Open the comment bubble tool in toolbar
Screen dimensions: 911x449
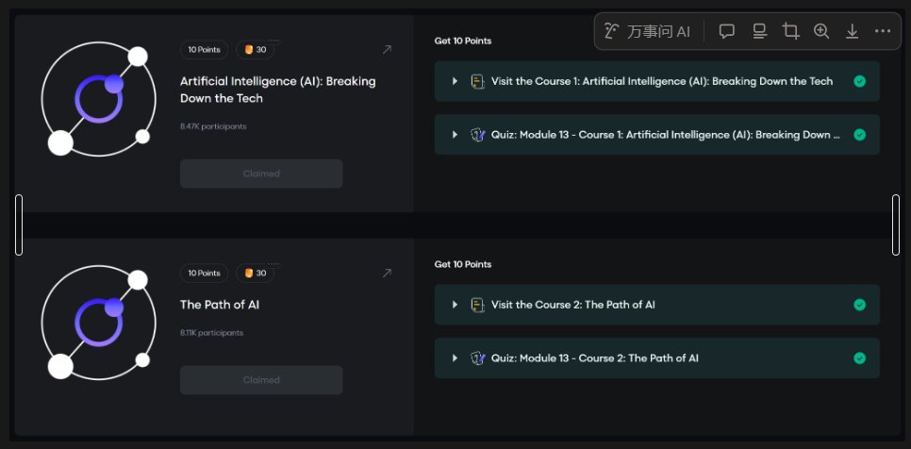[x=727, y=31]
